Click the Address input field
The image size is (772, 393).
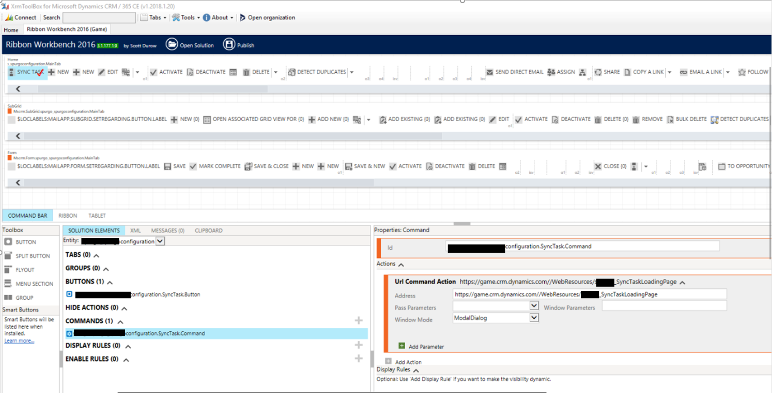(590, 294)
